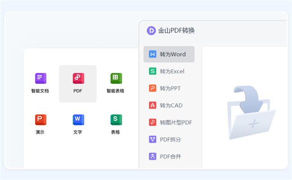Click the orange P icon beside 转为PPT

point(153,88)
